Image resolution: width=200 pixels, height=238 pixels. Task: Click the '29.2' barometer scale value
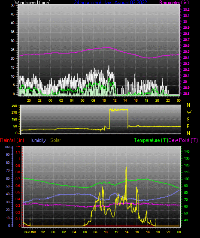pyautogui.click(x=186, y=69)
